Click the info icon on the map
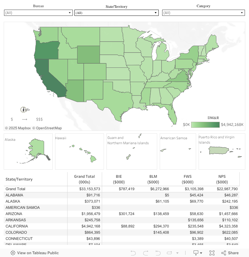249x257 pixels. click(24, 109)
